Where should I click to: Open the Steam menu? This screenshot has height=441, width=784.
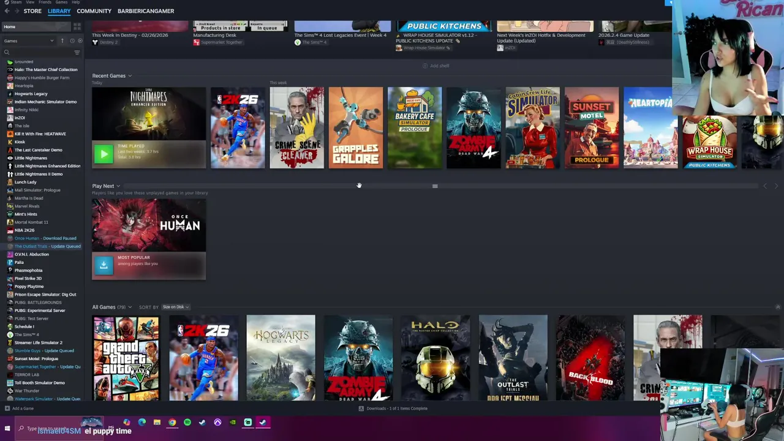[x=16, y=2]
